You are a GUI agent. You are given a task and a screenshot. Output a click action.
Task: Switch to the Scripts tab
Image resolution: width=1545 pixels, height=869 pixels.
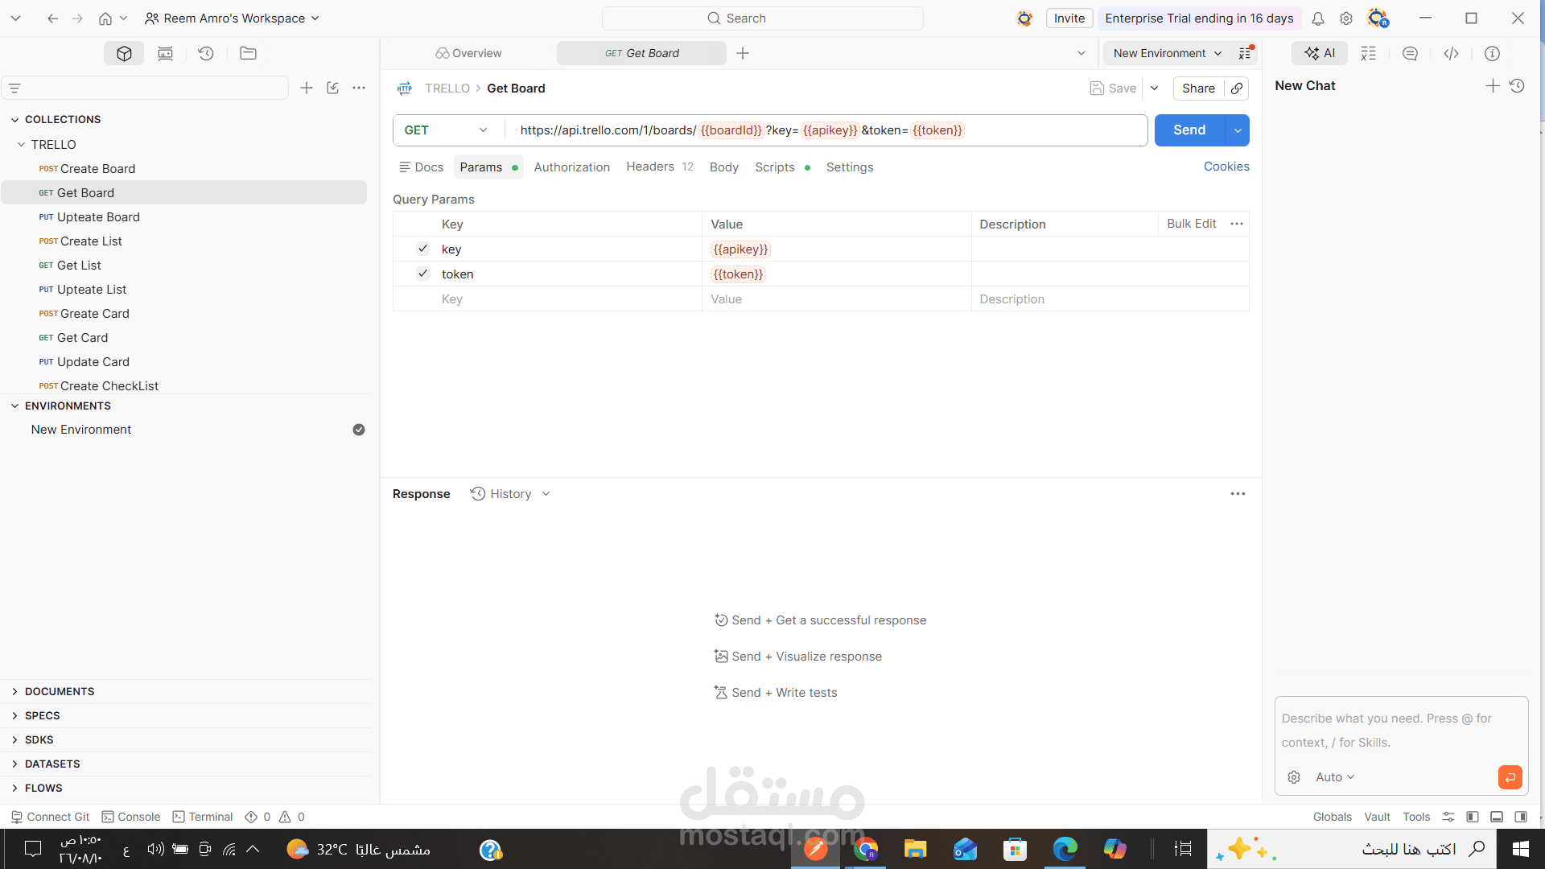coord(782,167)
